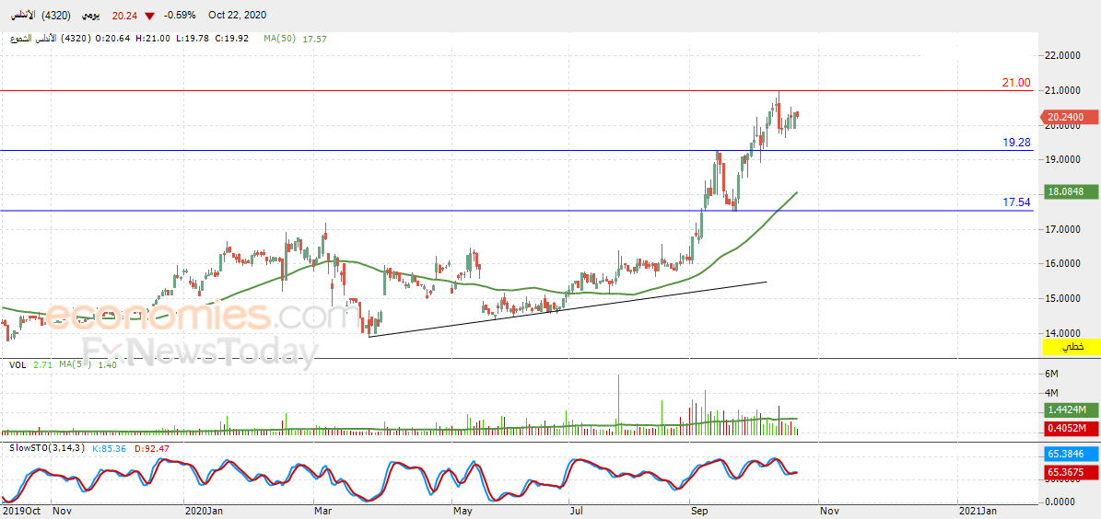This screenshot has width=1101, height=519.
Task: Click the blue 19.28 level label
Action: 1016,143
